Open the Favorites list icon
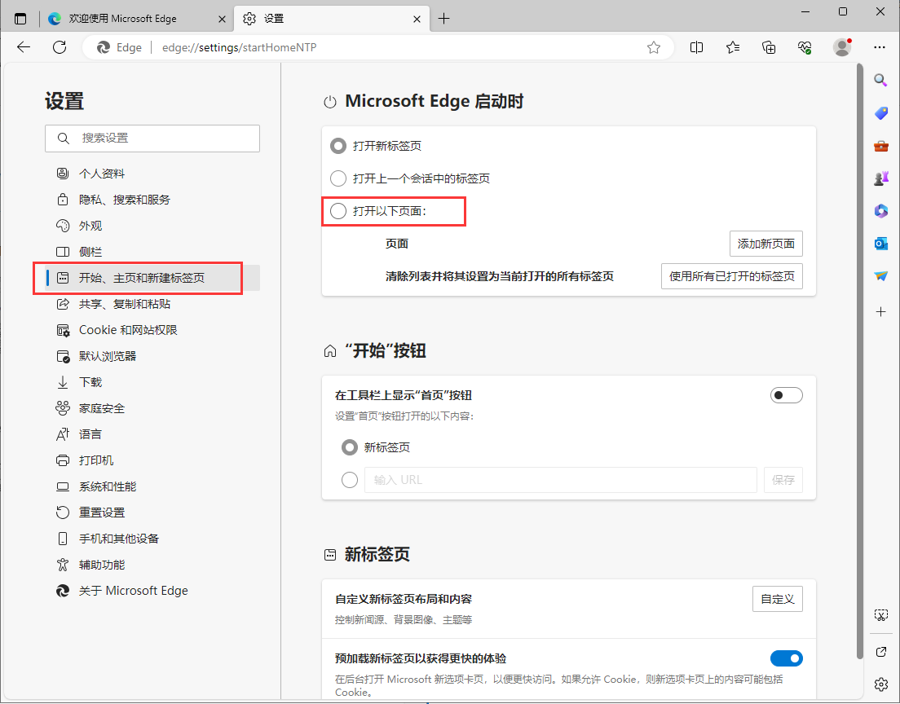 tap(732, 47)
